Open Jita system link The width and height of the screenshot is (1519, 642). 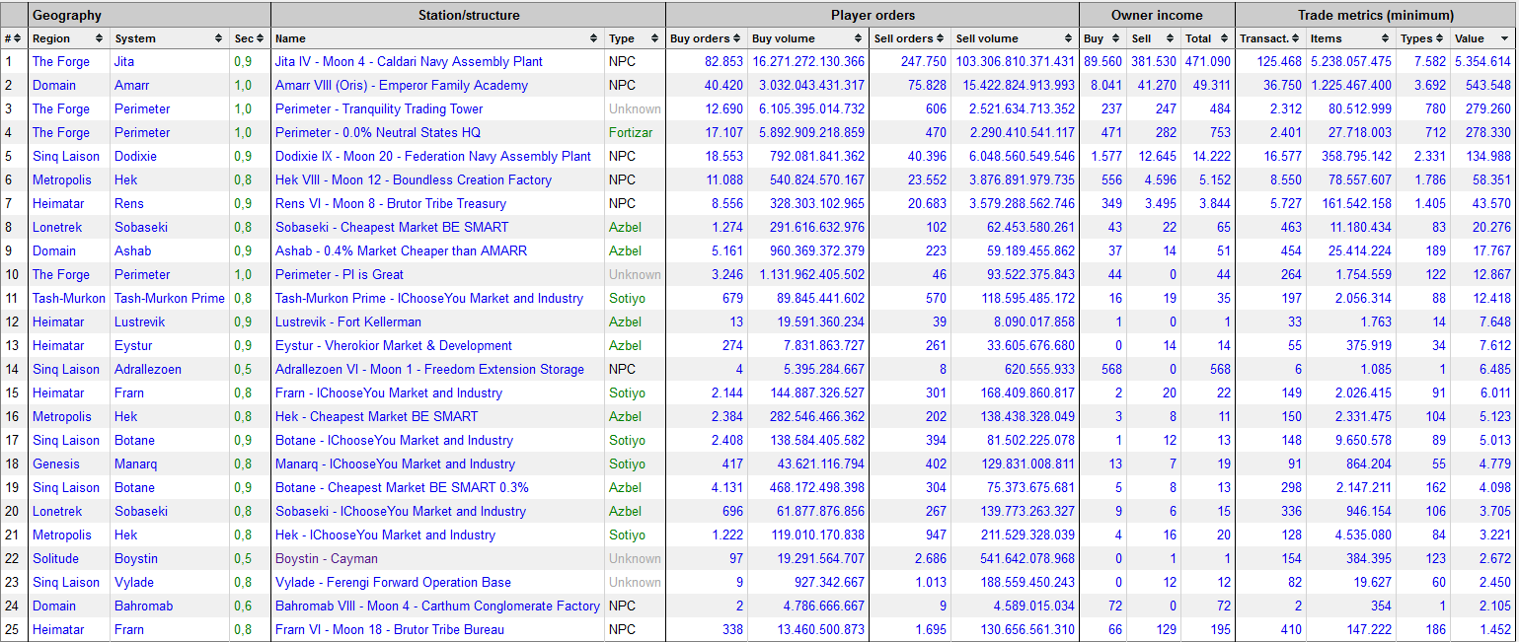pyautogui.click(x=126, y=61)
